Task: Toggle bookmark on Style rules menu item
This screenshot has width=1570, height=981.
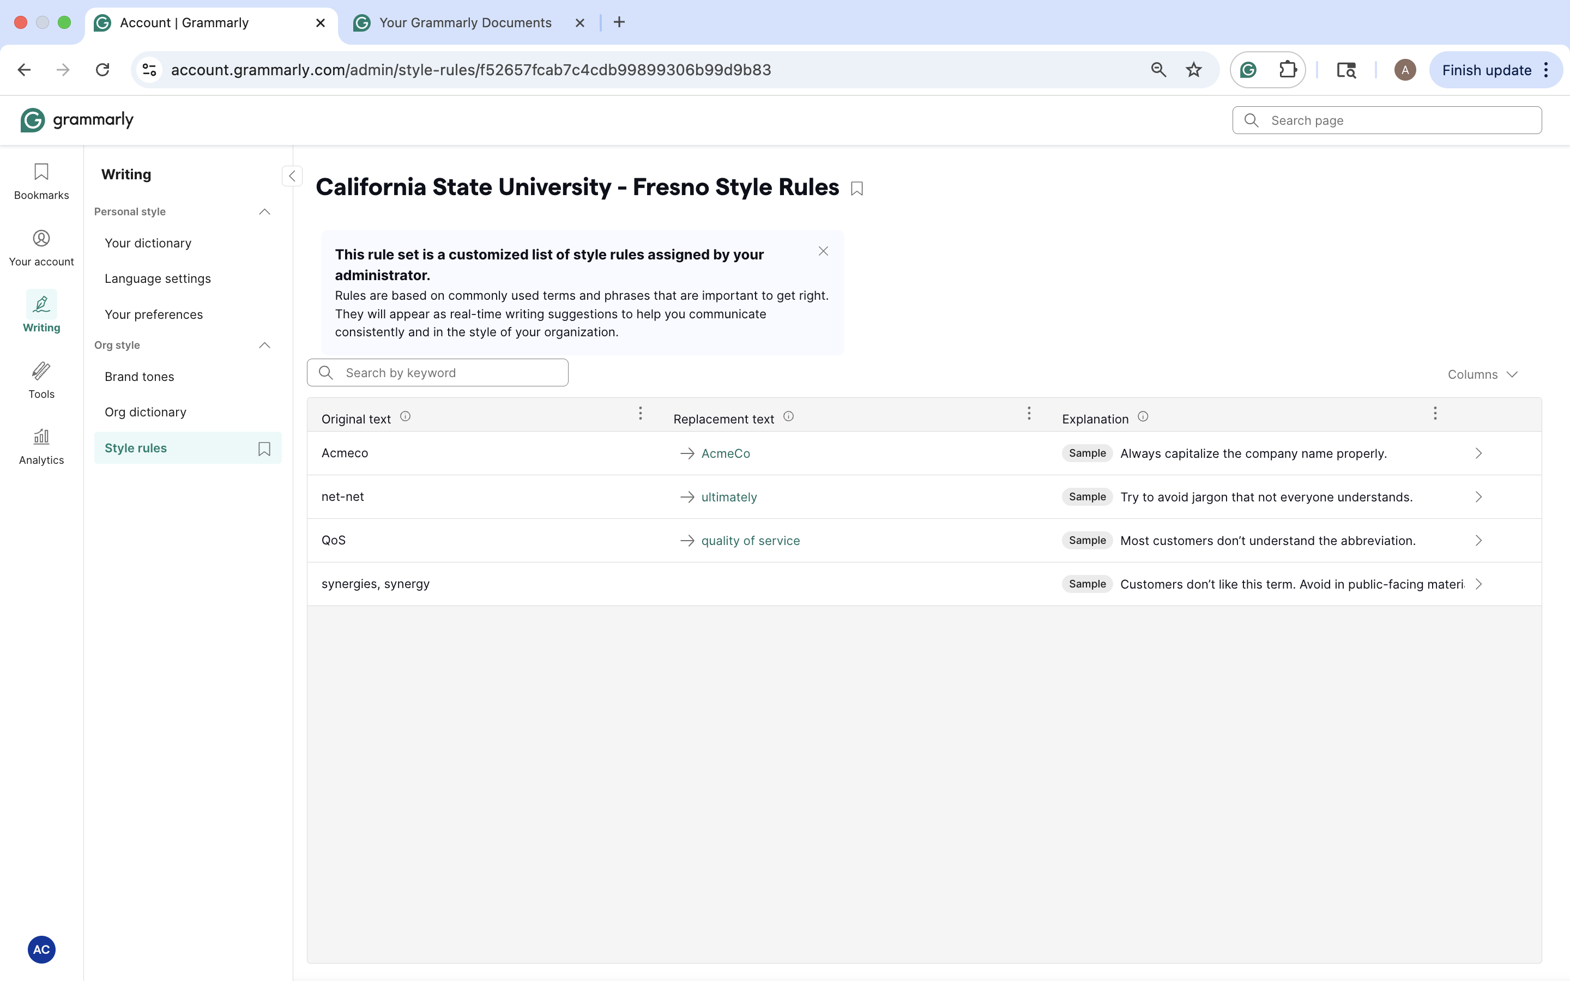Action: 264,449
